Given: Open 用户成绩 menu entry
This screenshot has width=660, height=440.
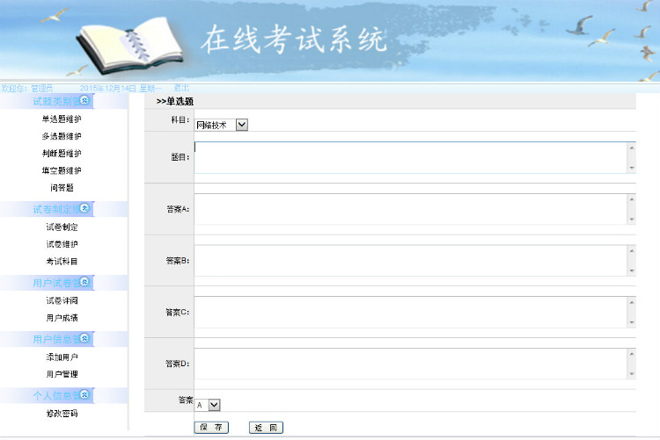Looking at the screenshot, I should coord(62,318).
